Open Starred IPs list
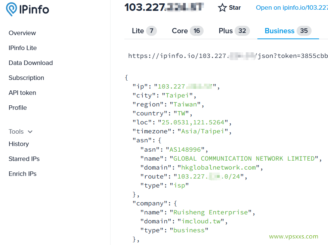This screenshot has width=328, height=245. [24, 159]
